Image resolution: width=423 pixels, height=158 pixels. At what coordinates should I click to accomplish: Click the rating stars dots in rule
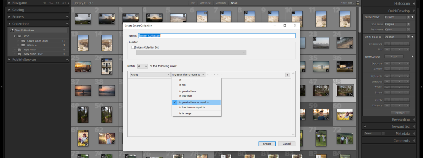214,75
